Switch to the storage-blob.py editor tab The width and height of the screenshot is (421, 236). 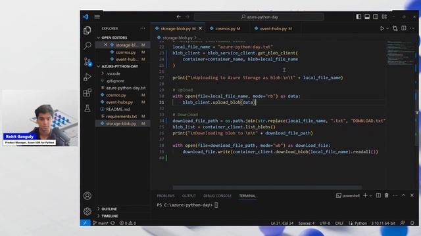(x=176, y=29)
